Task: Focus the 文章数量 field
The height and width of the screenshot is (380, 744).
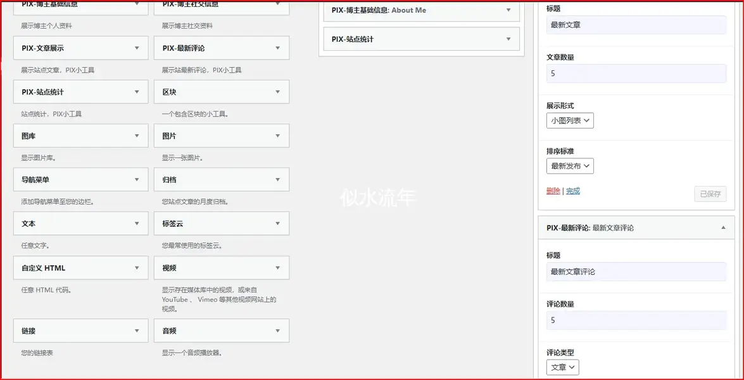Action: (x=636, y=73)
